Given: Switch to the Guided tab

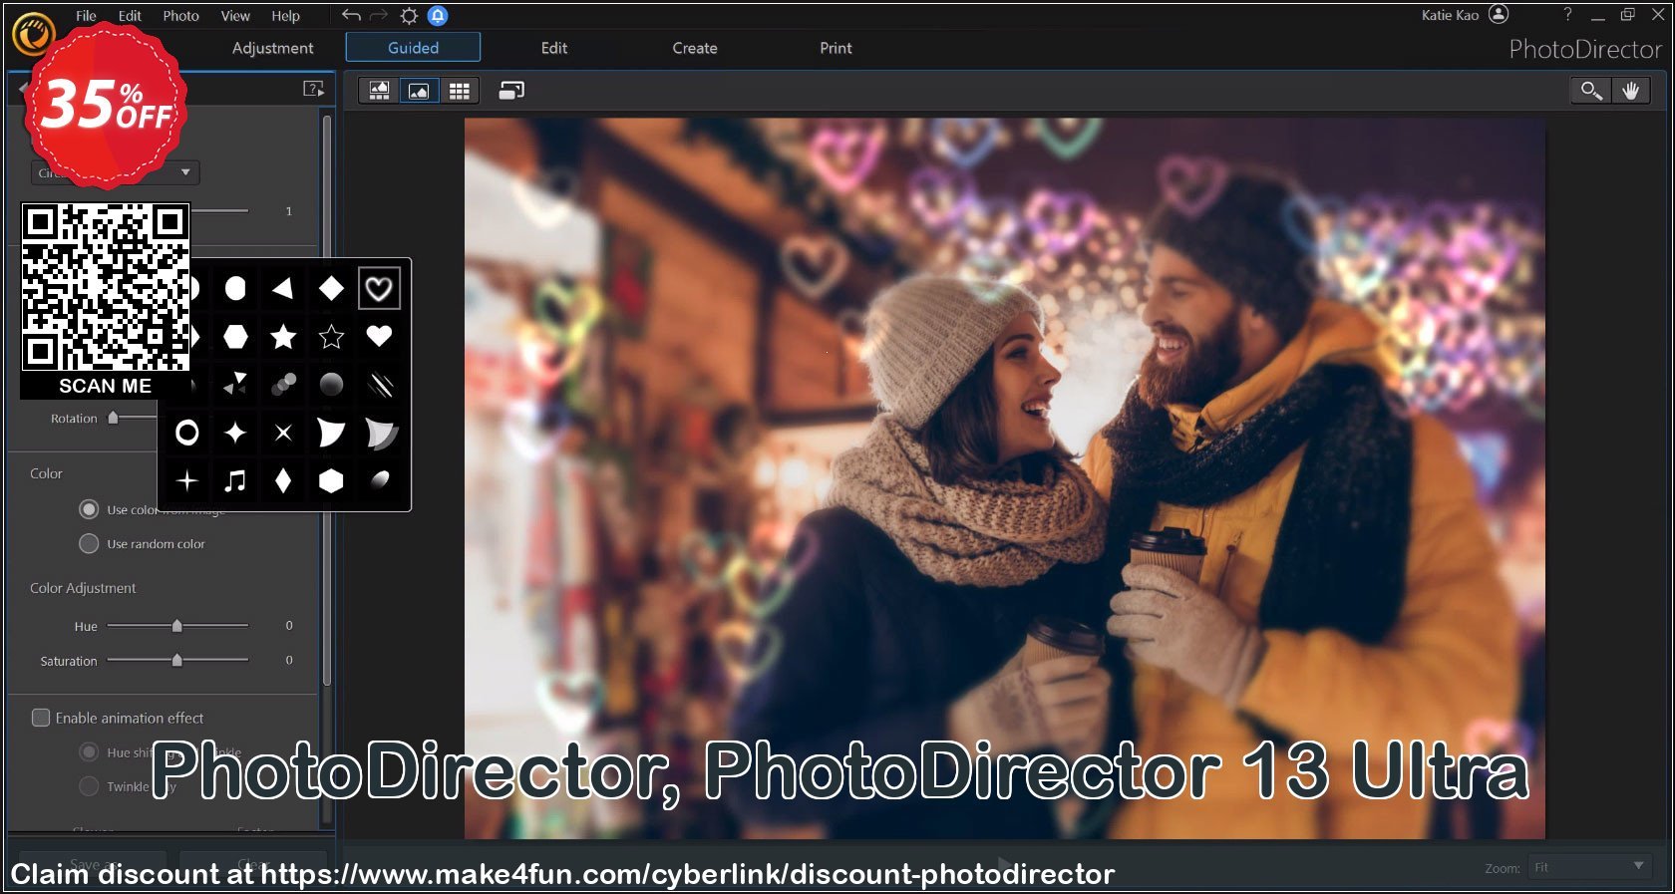Looking at the screenshot, I should 413,47.
